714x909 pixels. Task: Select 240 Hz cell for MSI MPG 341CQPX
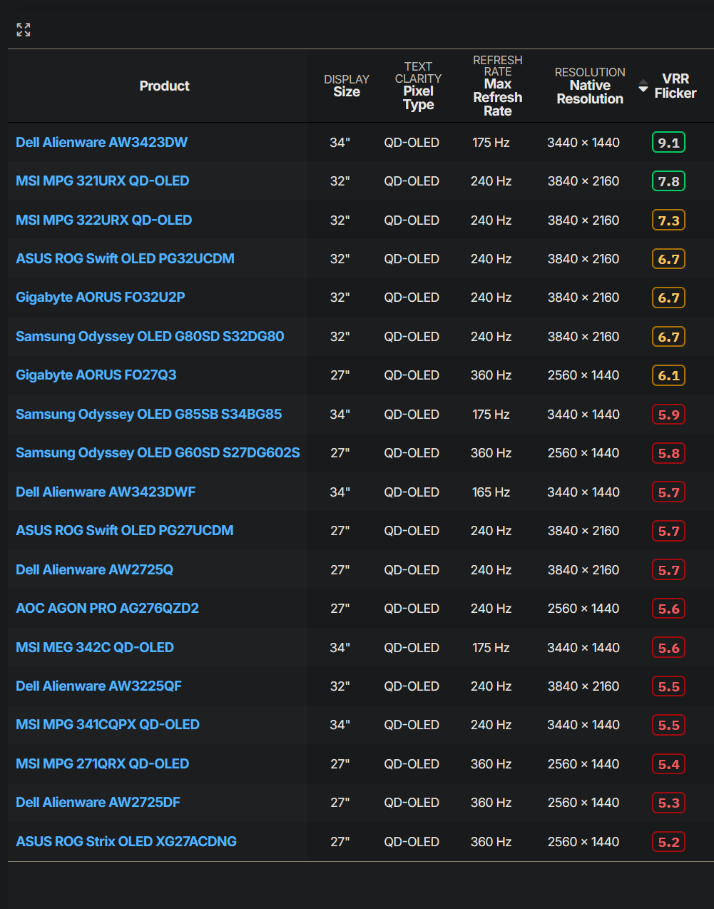click(x=491, y=725)
